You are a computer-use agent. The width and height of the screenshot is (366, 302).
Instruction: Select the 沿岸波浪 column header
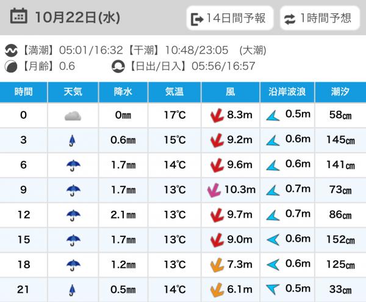tap(287, 92)
